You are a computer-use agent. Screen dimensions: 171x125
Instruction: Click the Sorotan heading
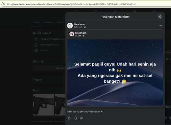38,61
